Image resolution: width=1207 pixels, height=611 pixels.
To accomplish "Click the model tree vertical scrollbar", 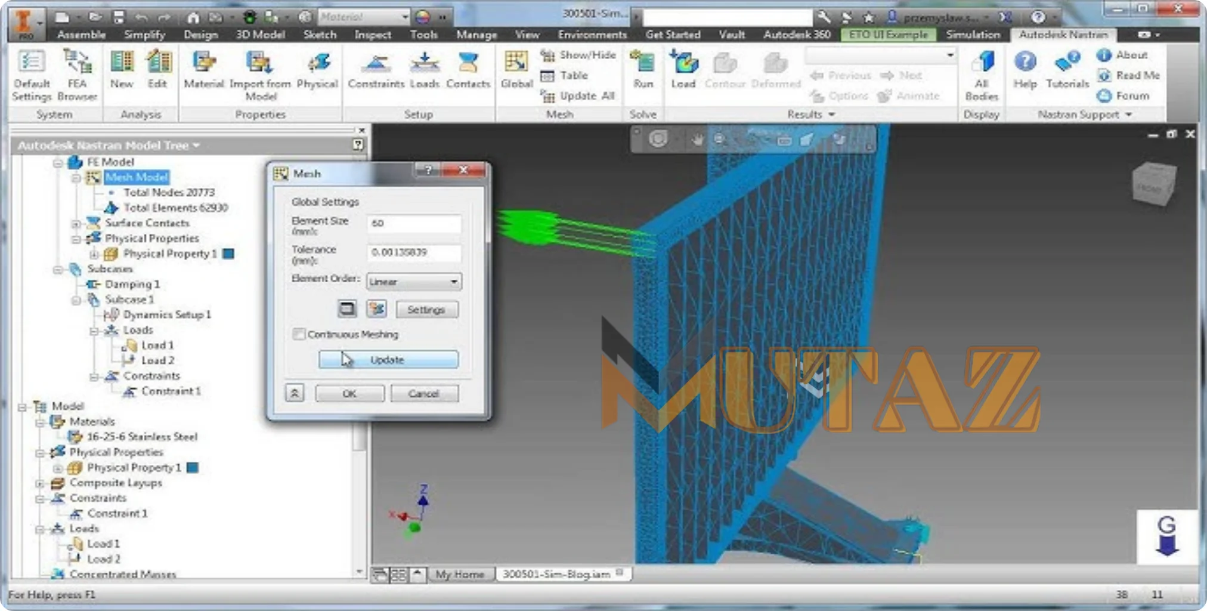I will click(x=359, y=364).
